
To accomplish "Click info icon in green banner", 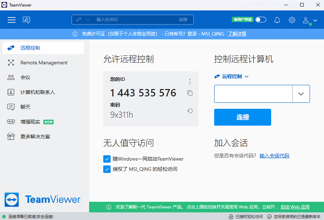I will (109, 207).
